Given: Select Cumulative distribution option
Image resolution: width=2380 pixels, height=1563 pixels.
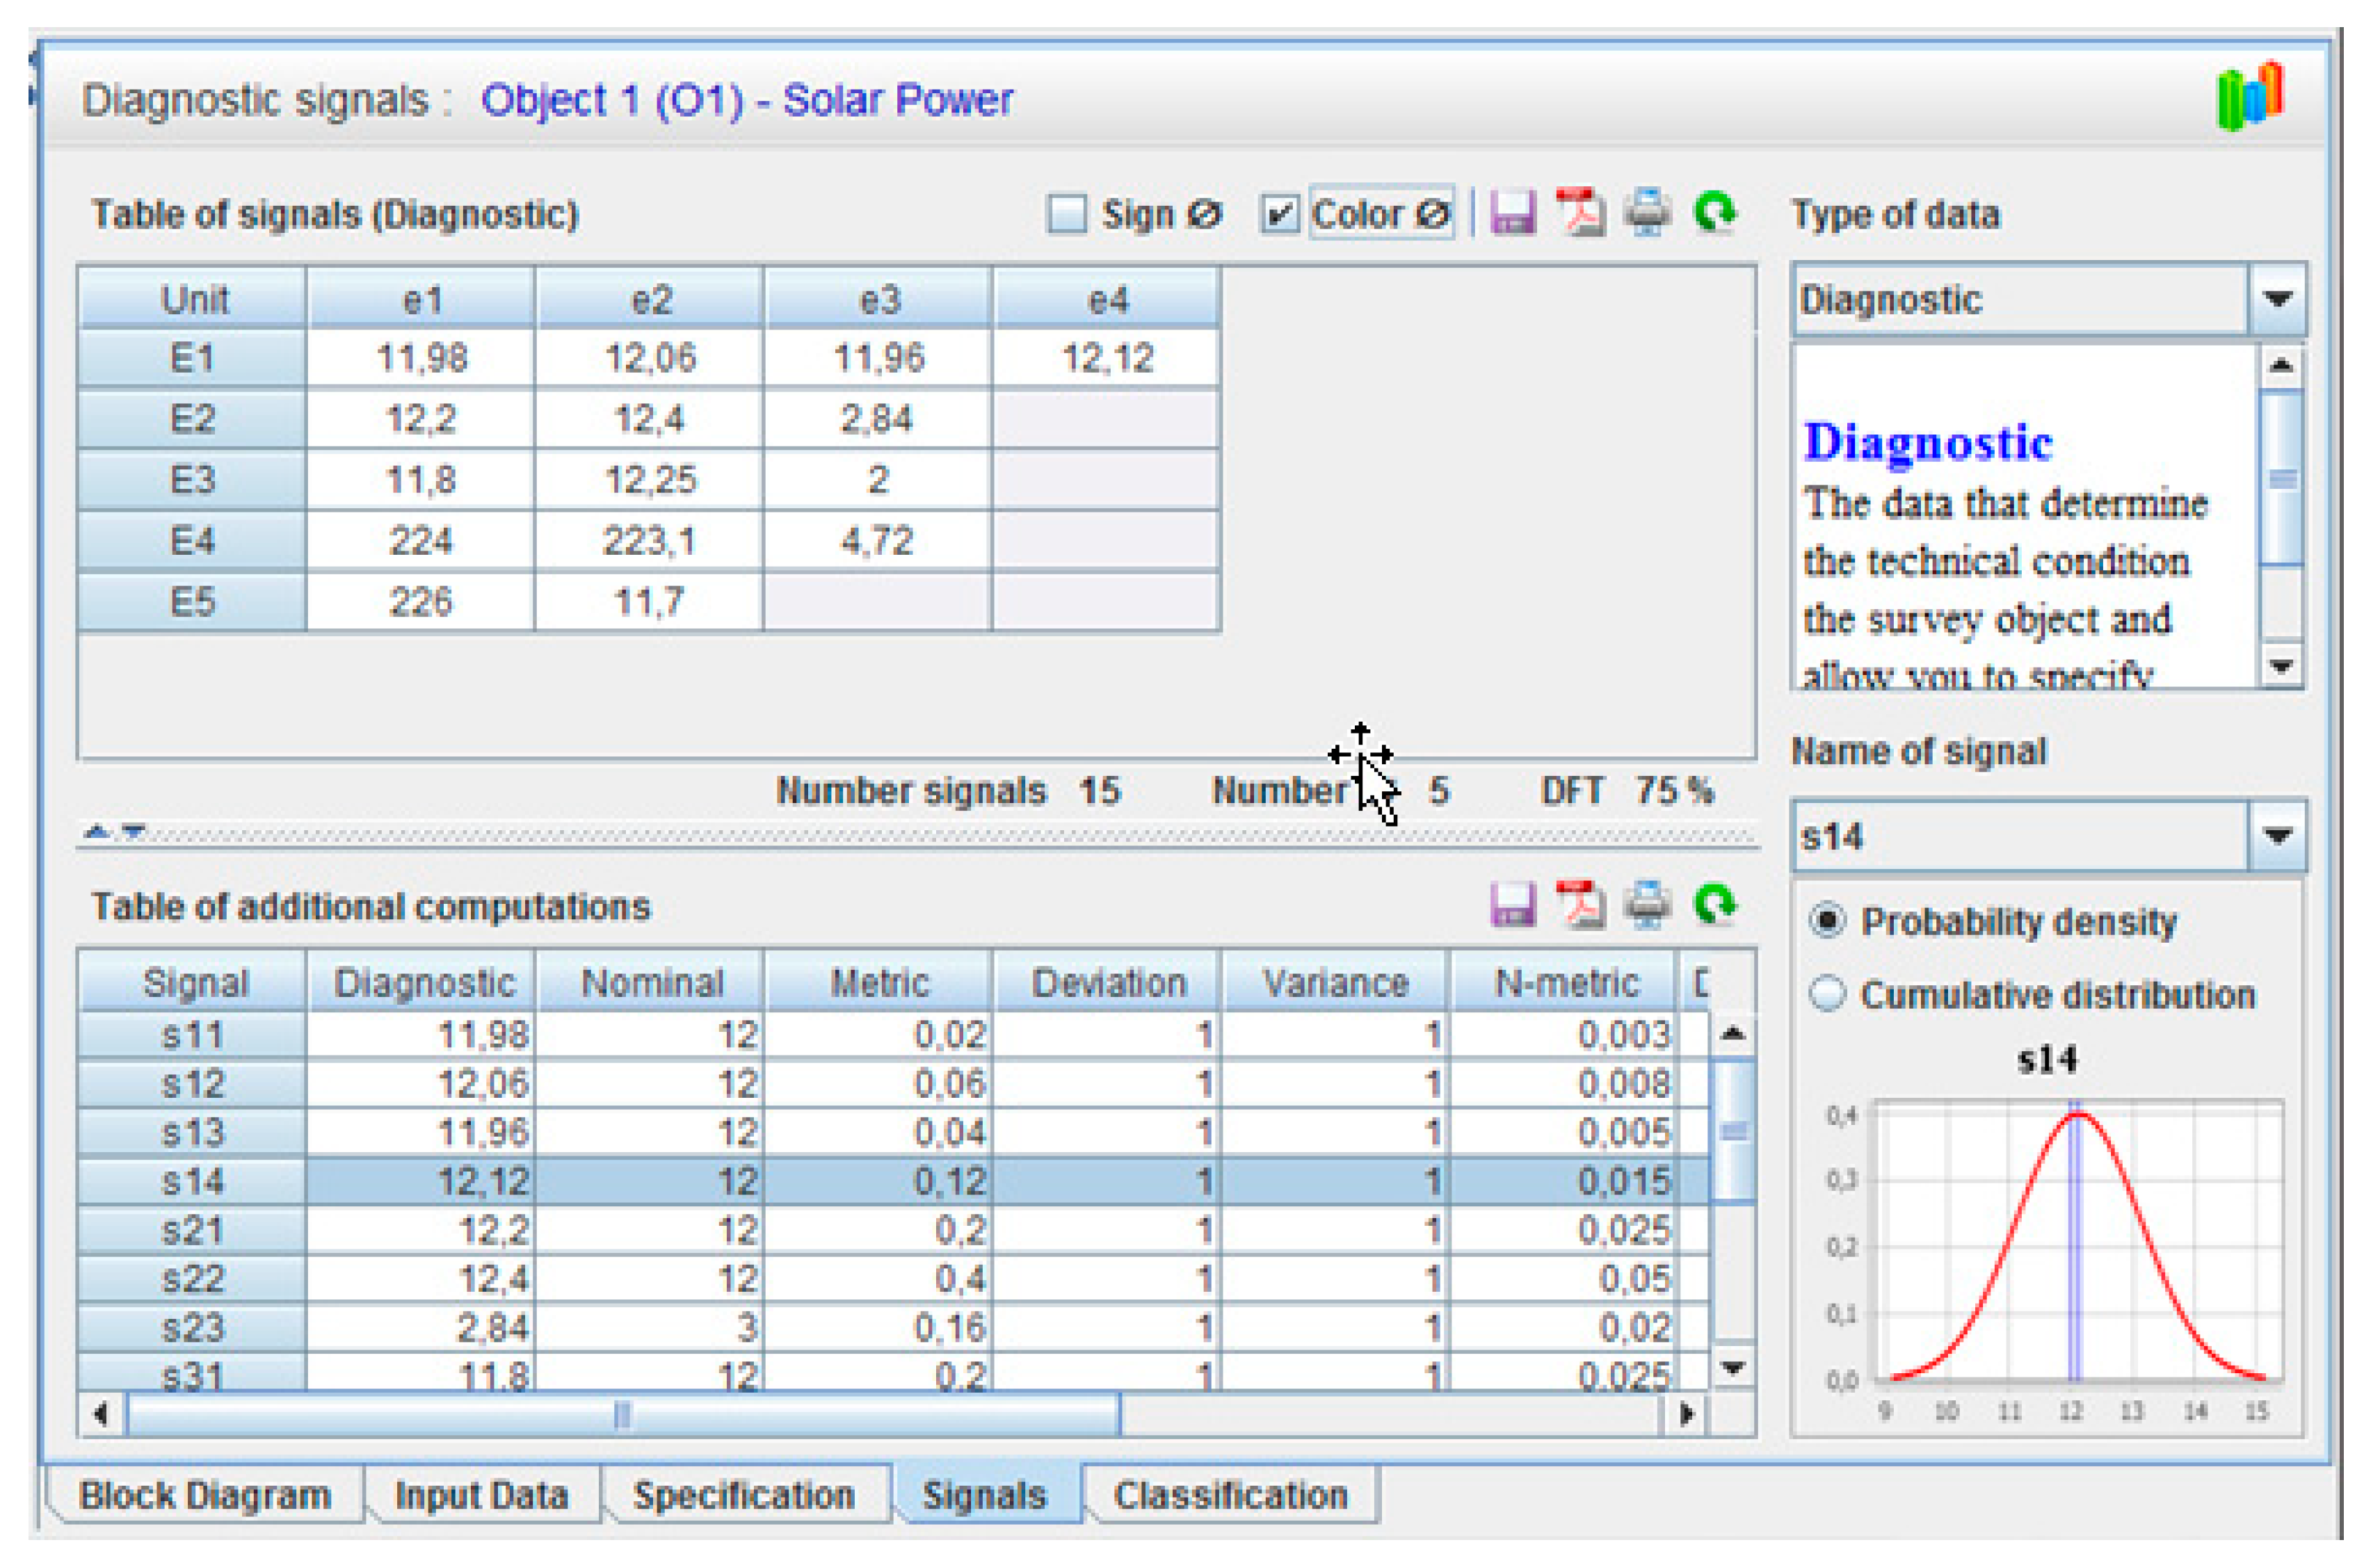Looking at the screenshot, I should click(x=1827, y=994).
